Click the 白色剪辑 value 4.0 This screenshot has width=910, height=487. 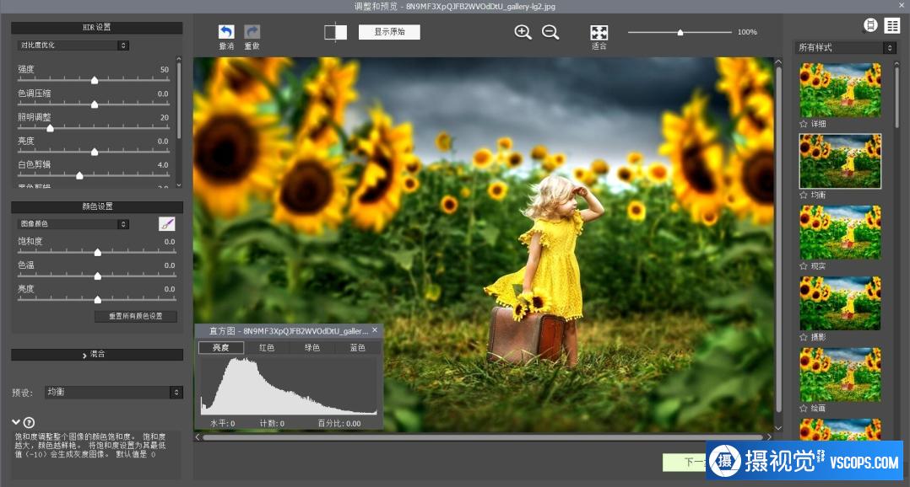163,165
